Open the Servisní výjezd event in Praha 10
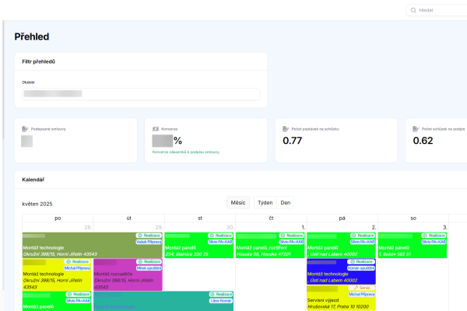Viewport: 467px width, 311px height. pyautogui.click(x=342, y=298)
